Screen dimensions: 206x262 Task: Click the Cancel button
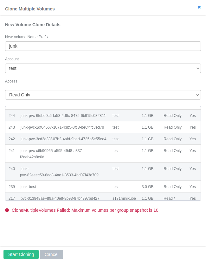click(51, 254)
